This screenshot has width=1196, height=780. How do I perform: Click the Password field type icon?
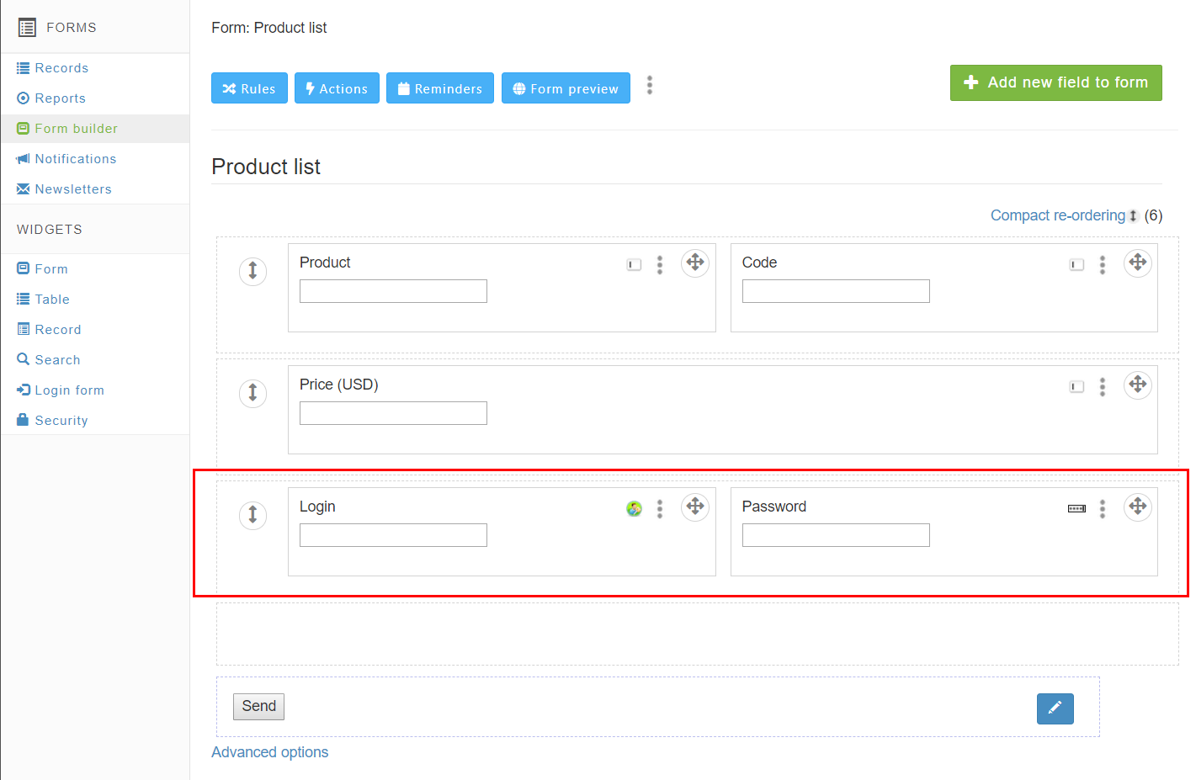tap(1076, 508)
